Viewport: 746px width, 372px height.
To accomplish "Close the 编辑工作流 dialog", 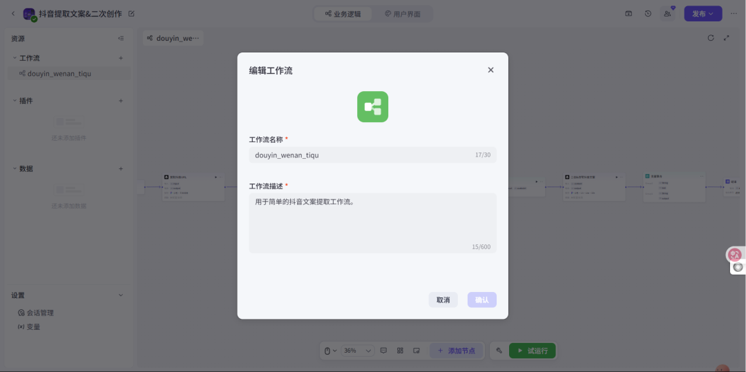I will (490, 70).
